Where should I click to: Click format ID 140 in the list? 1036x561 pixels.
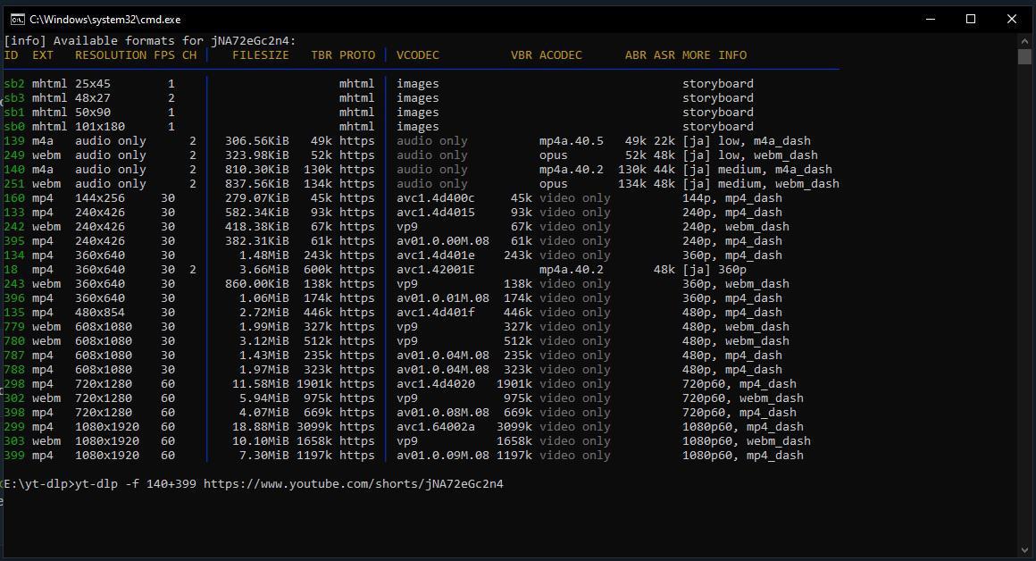click(x=14, y=169)
